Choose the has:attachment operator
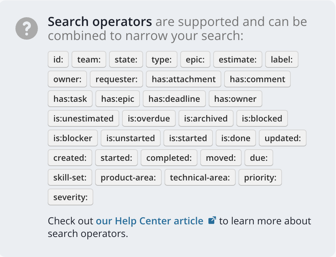Viewport: 336px width, 257px height. point(184,79)
